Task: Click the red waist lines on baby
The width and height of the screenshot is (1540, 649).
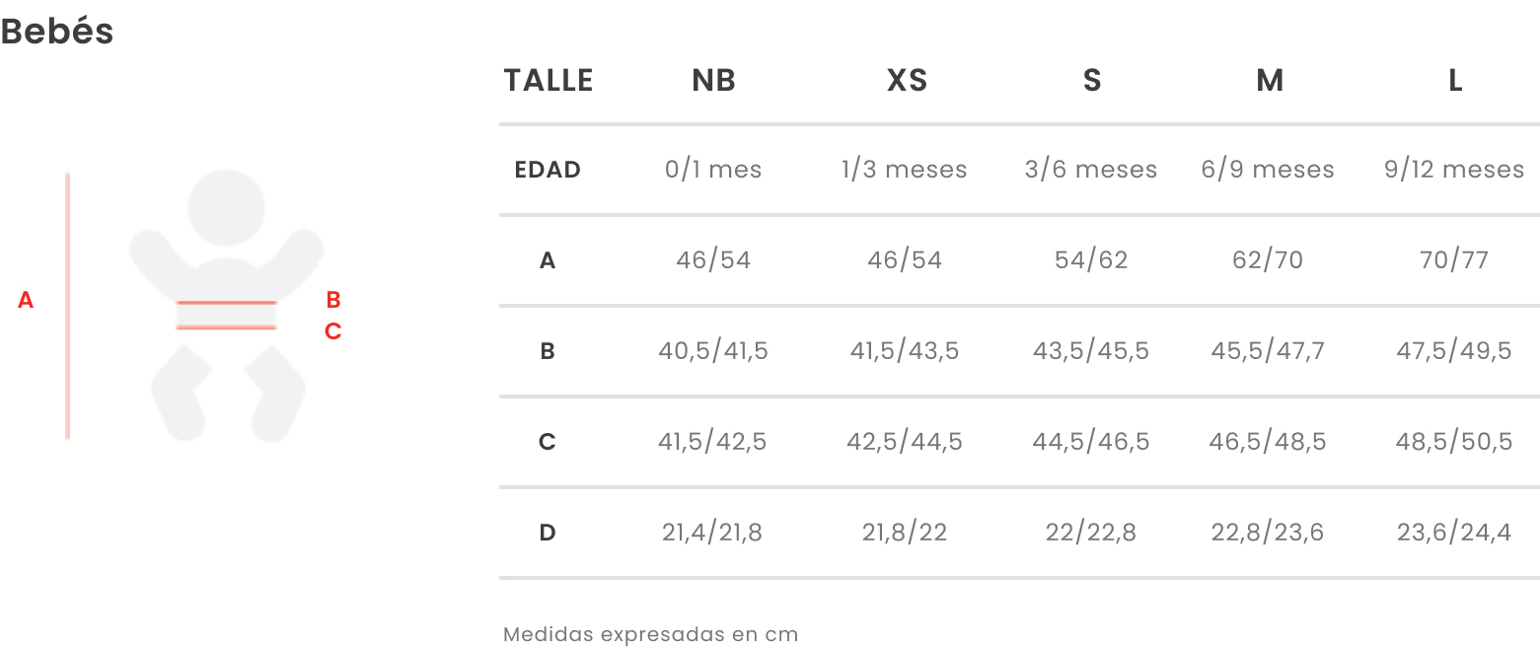Action: click(x=227, y=315)
